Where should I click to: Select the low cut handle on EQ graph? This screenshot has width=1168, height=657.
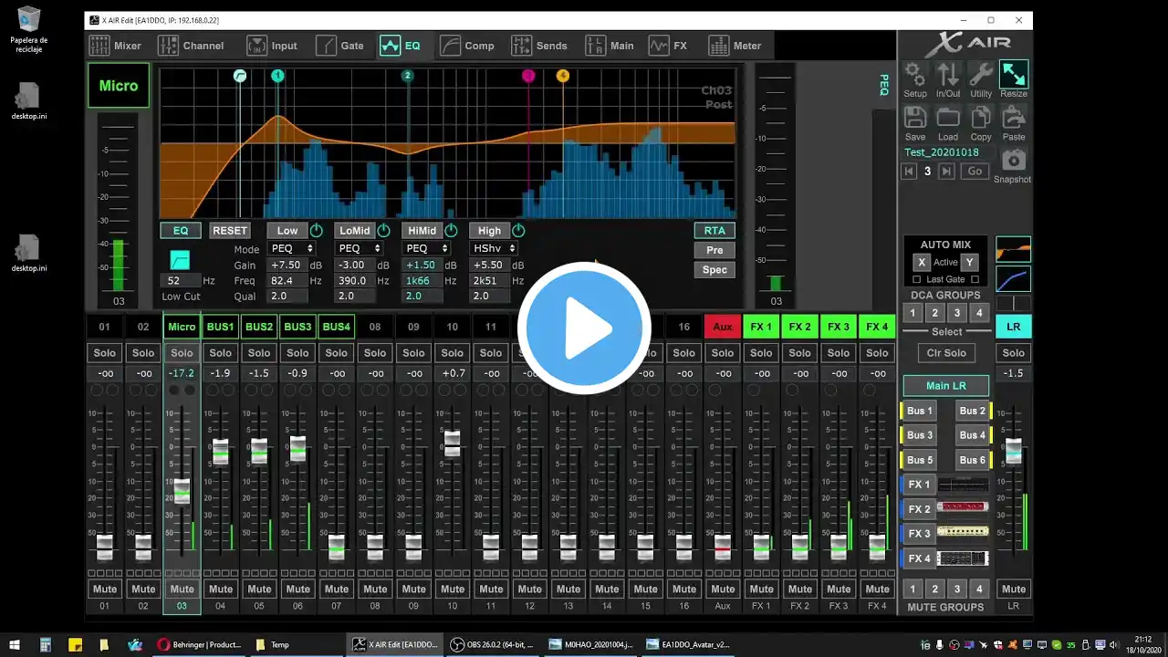(240, 76)
